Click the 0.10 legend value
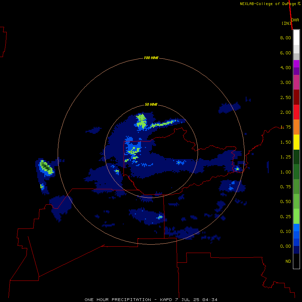 [286, 232]
